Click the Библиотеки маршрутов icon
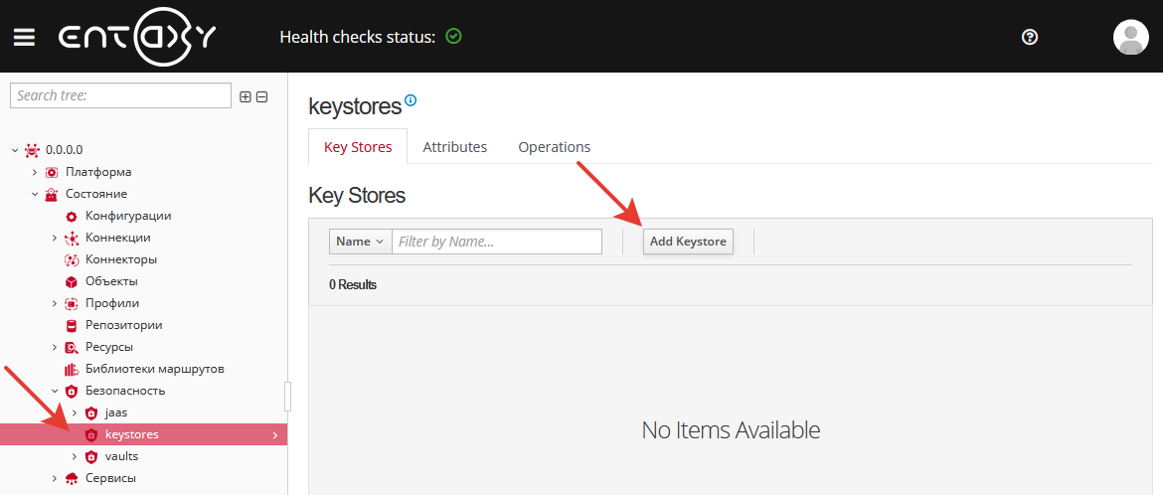1163x495 pixels. [x=72, y=369]
